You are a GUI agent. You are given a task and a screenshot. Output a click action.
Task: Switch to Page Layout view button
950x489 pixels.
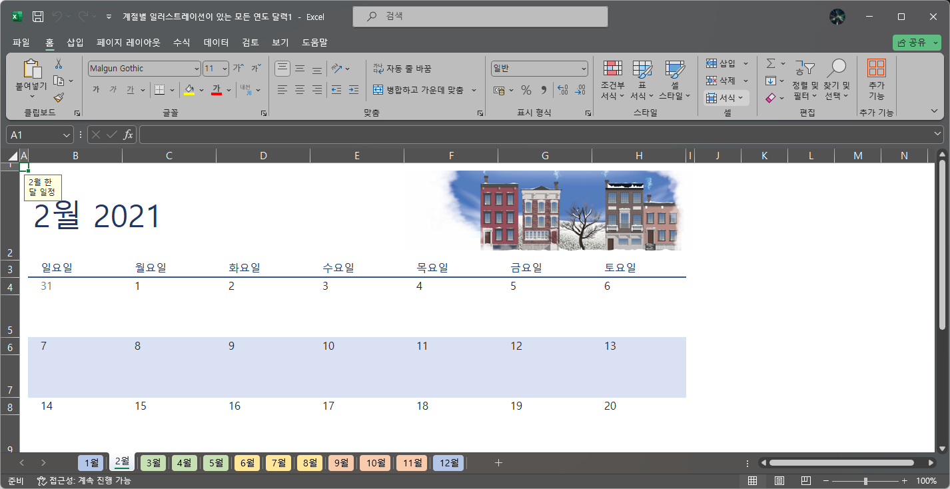point(779,480)
